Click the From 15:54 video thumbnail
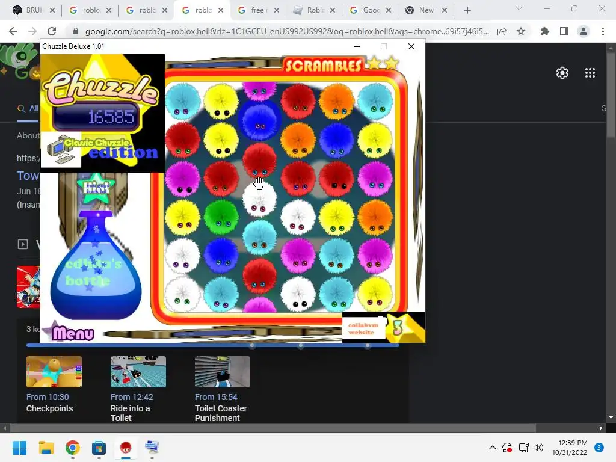The image size is (616, 462). [223, 372]
